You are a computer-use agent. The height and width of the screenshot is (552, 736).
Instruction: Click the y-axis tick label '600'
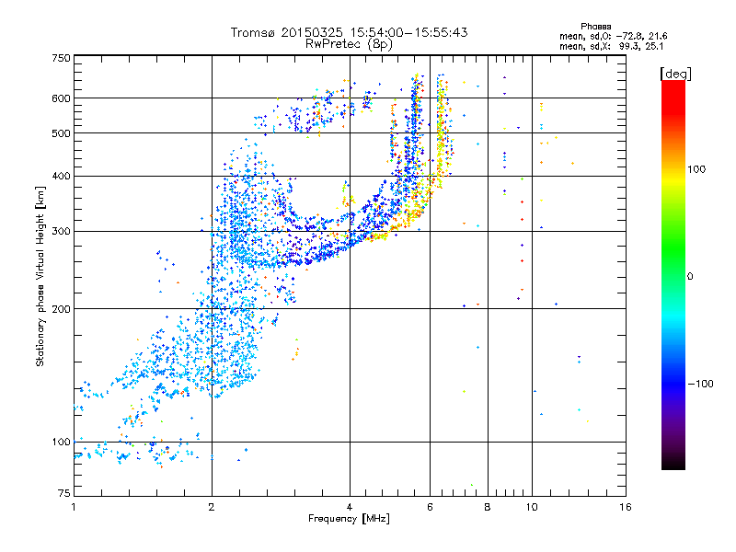click(61, 98)
